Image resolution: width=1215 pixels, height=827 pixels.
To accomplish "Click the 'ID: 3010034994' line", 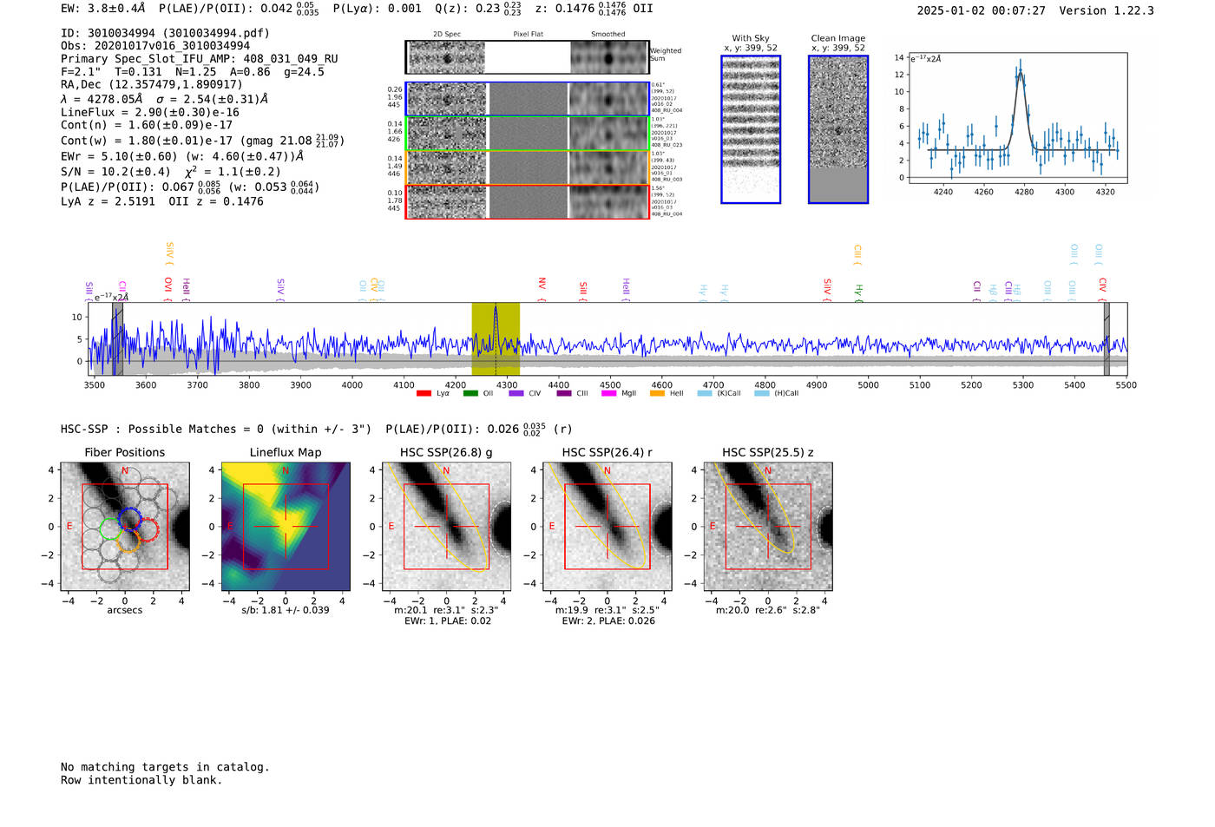I will click(x=165, y=33).
